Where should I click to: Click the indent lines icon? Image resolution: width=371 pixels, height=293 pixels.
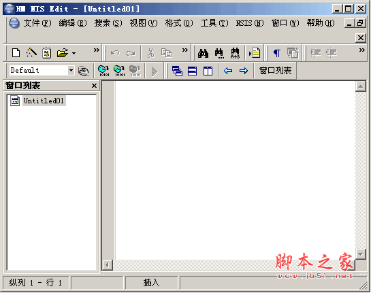tap(316, 53)
